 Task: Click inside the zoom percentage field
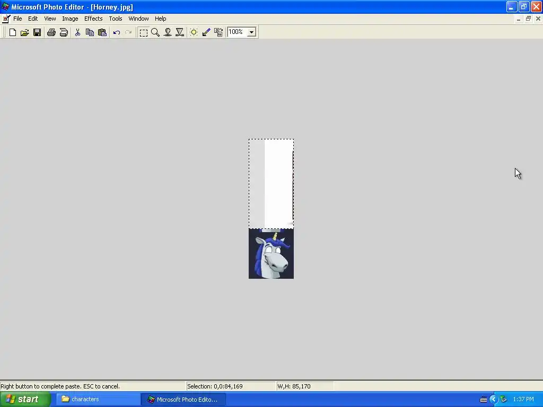click(237, 32)
